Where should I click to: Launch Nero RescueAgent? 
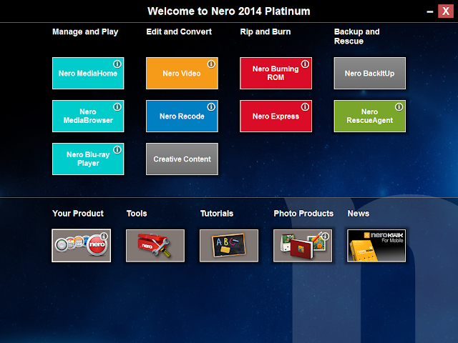pyautogui.click(x=370, y=116)
